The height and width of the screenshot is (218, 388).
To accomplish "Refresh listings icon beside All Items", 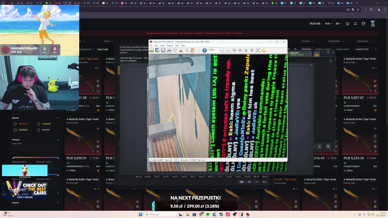I will coord(295,49).
